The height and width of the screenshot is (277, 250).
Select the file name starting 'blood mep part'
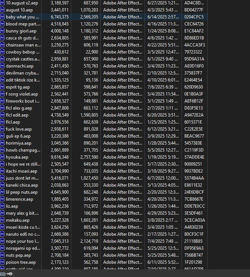[x=23, y=24]
